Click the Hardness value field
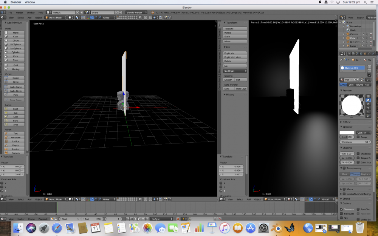378x236 pixels. [x=355, y=142]
